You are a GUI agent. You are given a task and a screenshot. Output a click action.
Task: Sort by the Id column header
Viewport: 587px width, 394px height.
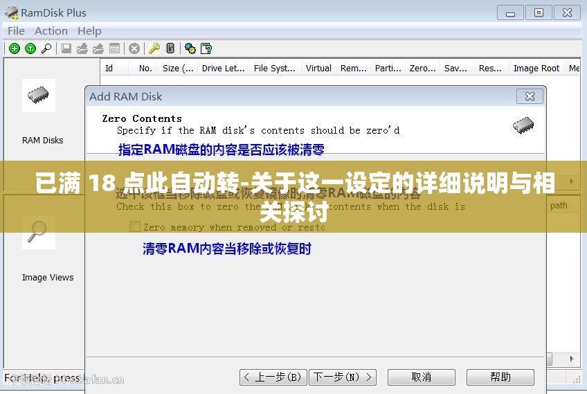pos(114,68)
